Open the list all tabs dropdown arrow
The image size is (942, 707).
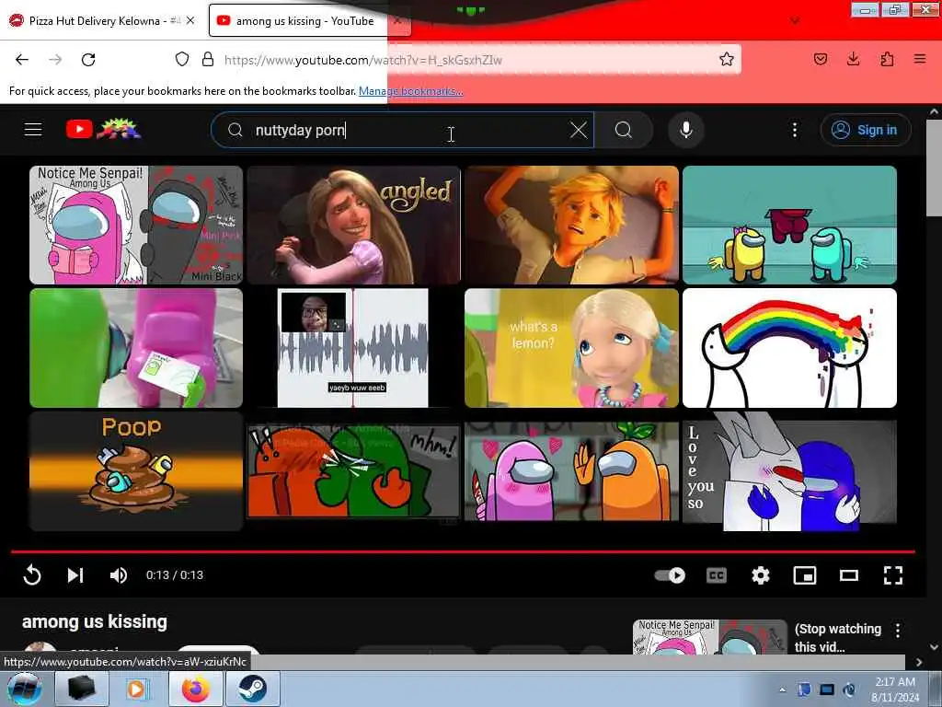pyautogui.click(x=795, y=20)
